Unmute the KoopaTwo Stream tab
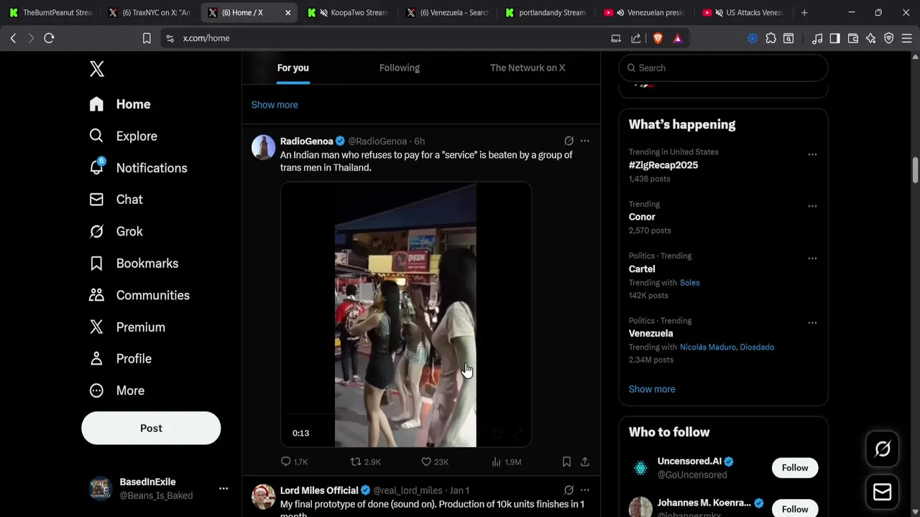The height and width of the screenshot is (517, 920). (x=324, y=12)
